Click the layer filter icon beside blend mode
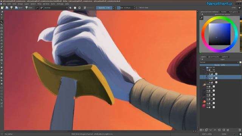Screen dimensions: 242x136 [x=240, y=62]
